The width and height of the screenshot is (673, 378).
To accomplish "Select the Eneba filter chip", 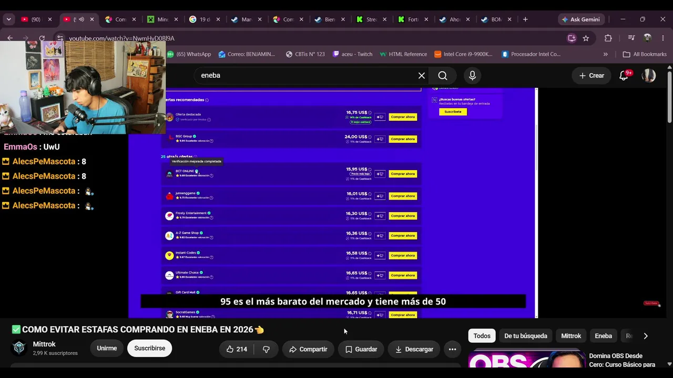I will coord(603,336).
